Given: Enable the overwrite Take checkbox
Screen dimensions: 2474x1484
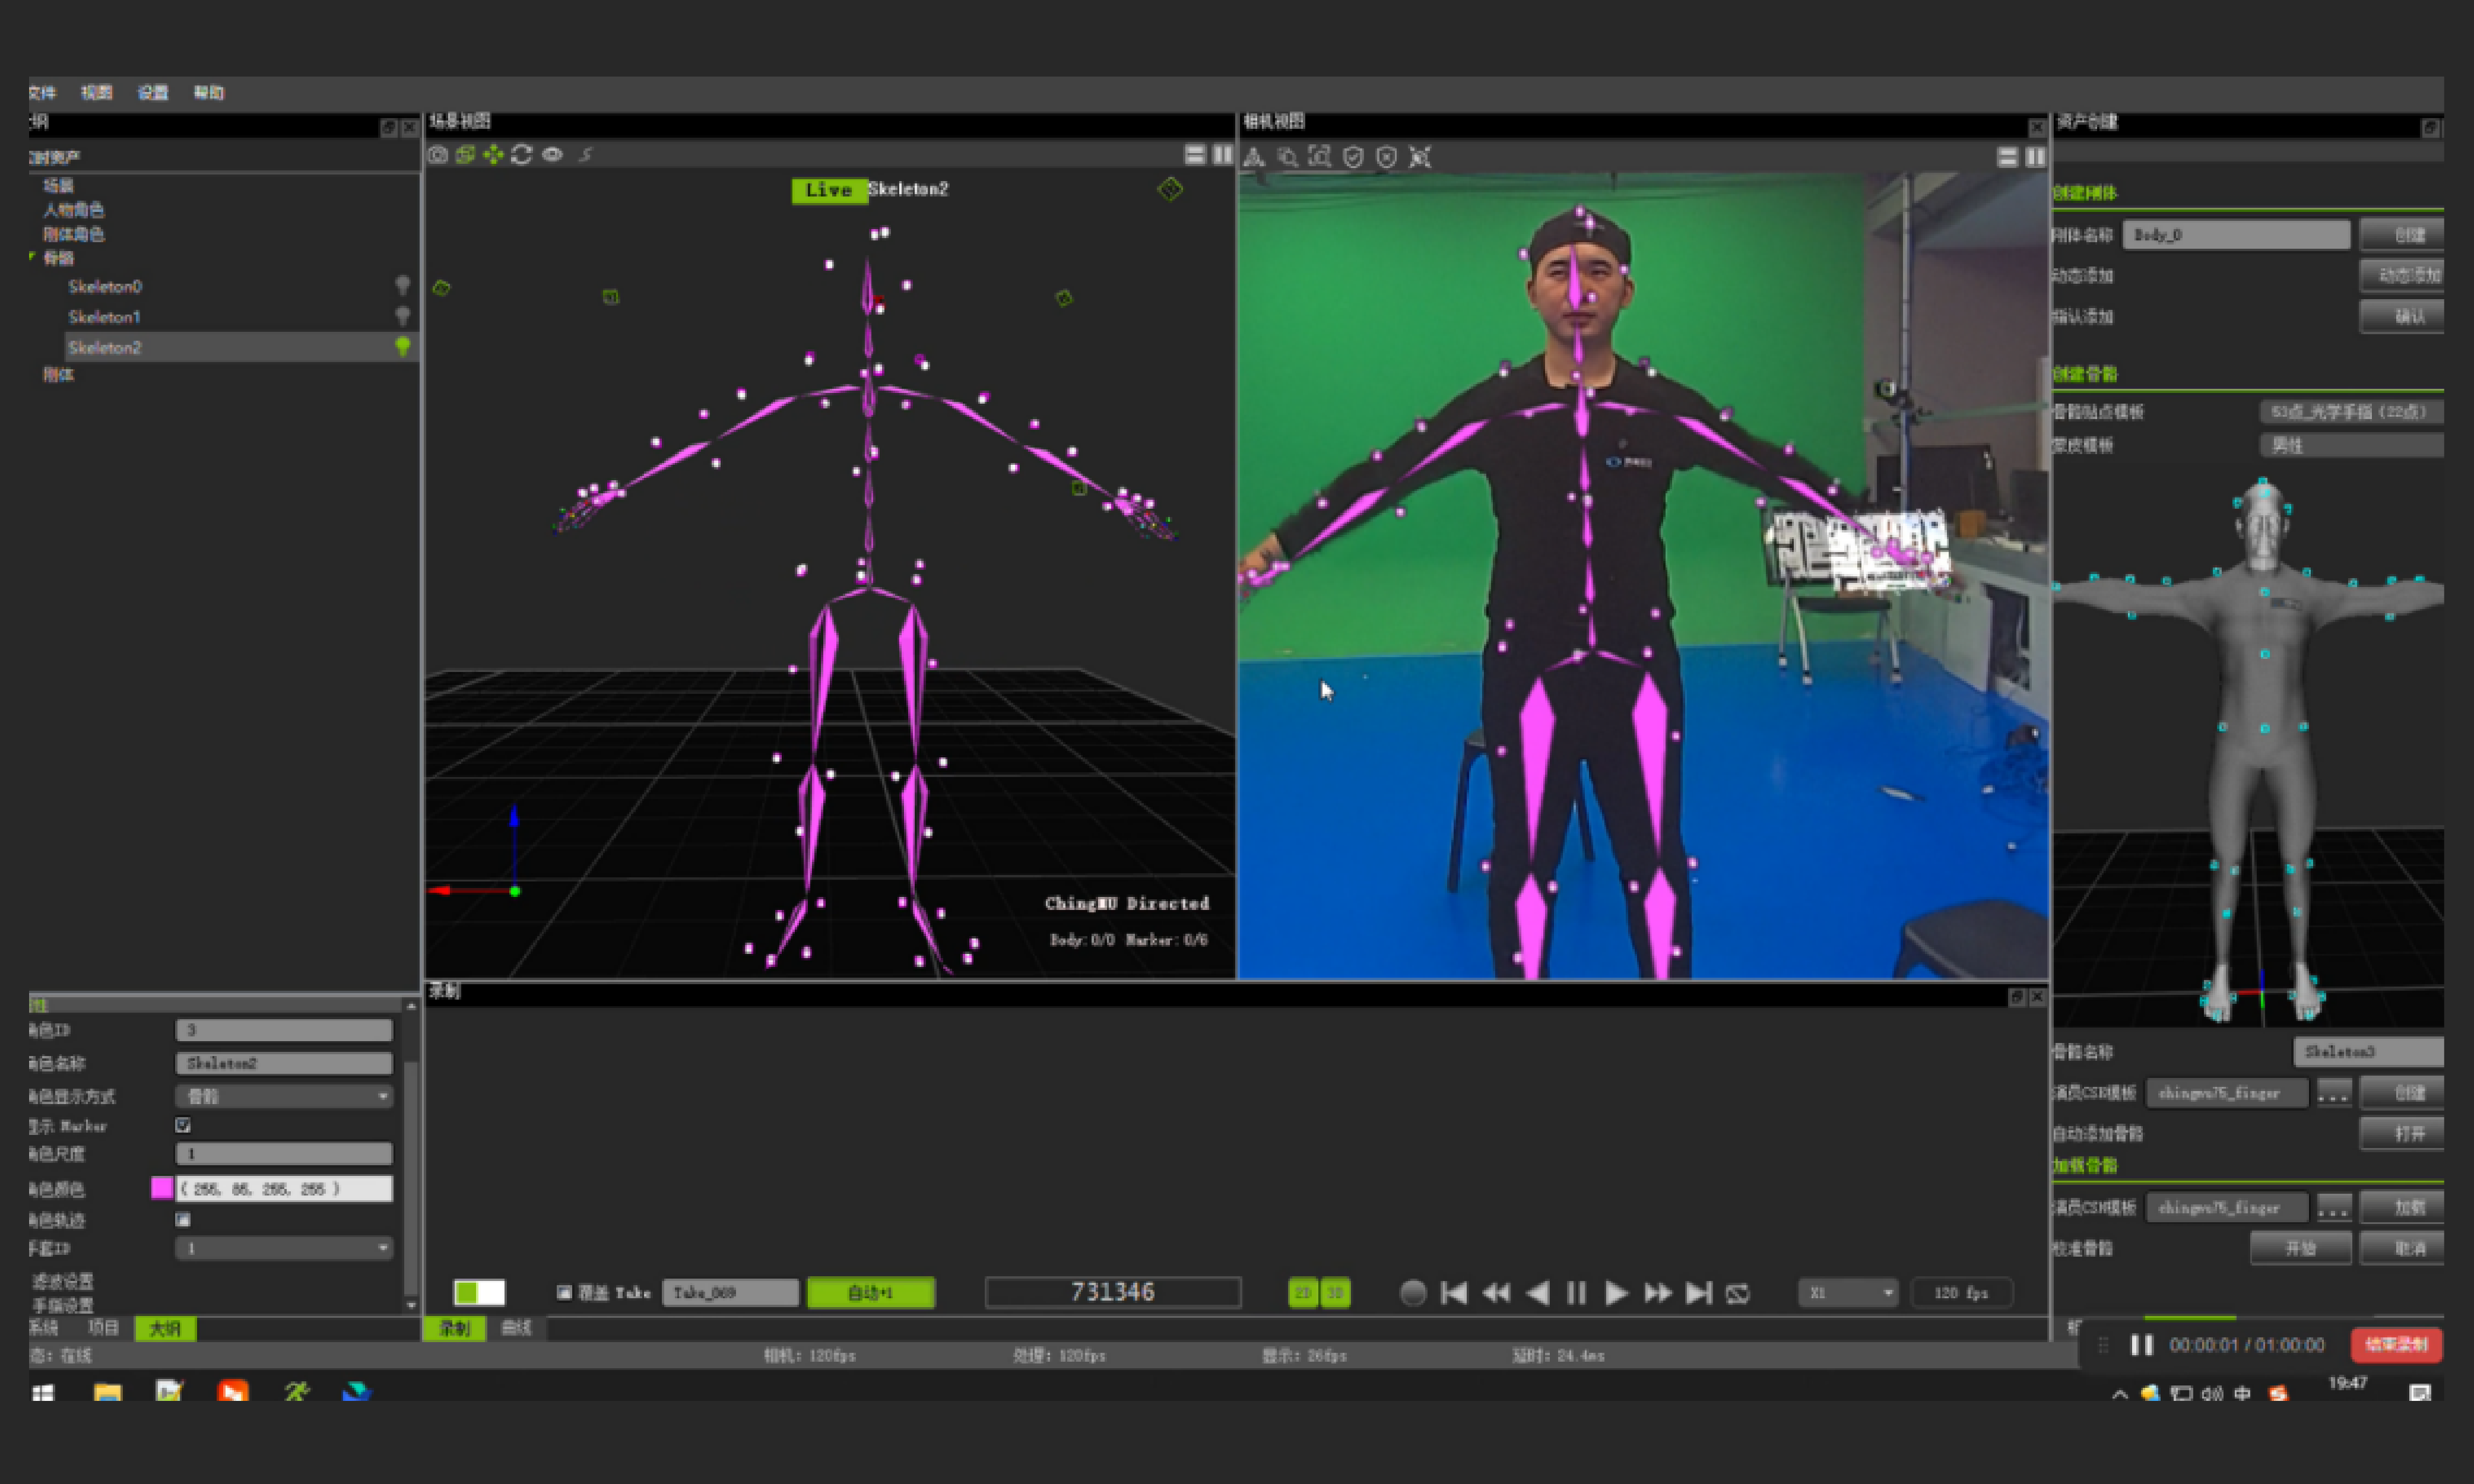Looking at the screenshot, I should (564, 1293).
